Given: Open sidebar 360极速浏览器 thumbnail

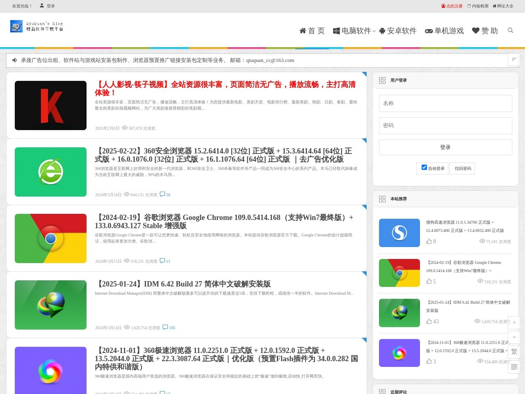Looking at the screenshot, I should click(399, 353).
